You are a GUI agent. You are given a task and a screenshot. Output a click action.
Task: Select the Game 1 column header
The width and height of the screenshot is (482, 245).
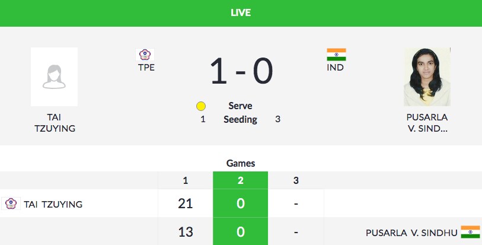tap(186, 180)
